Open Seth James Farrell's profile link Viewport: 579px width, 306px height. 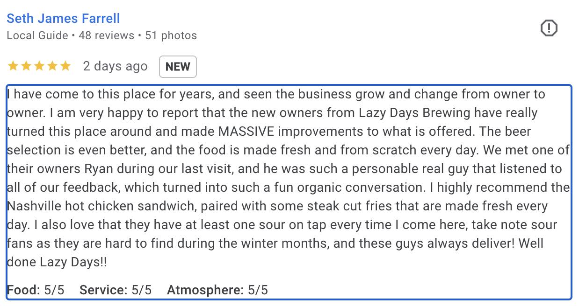(x=63, y=19)
